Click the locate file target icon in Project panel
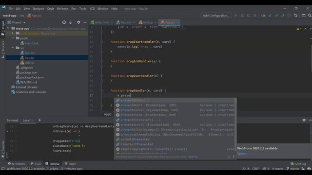The width and height of the screenshot is (312, 175). [64, 22]
